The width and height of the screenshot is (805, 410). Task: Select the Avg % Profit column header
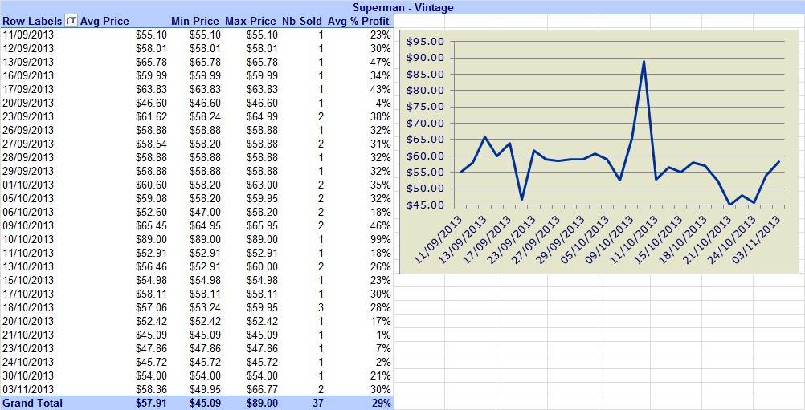(360, 21)
